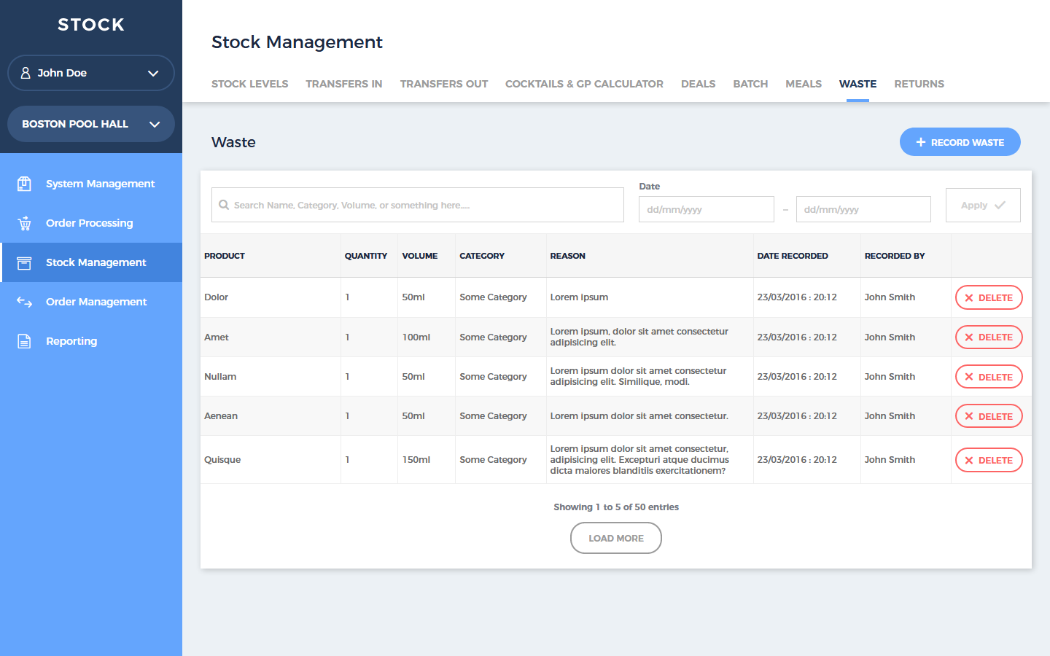
Task: Switch to the Stock Levels tab
Action: point(249,84)
